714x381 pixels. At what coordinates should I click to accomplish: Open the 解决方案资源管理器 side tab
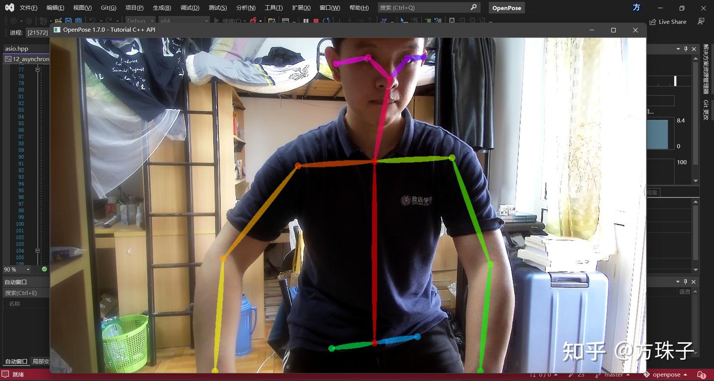coord(706,69)
